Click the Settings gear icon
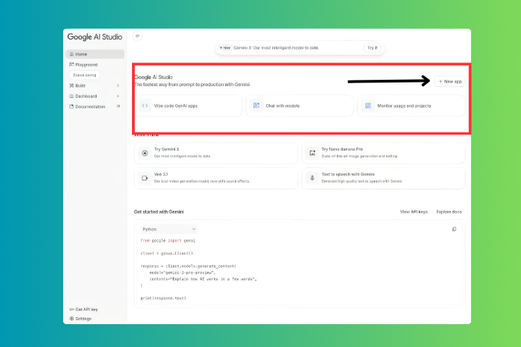 [x=72, y=319]
